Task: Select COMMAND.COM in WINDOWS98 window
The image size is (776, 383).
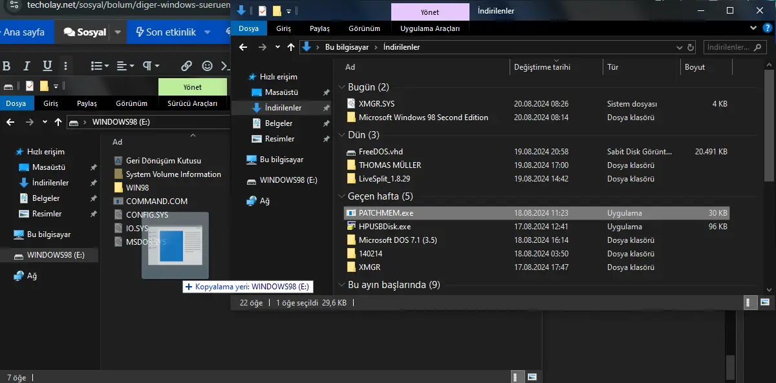Action: 156,202
